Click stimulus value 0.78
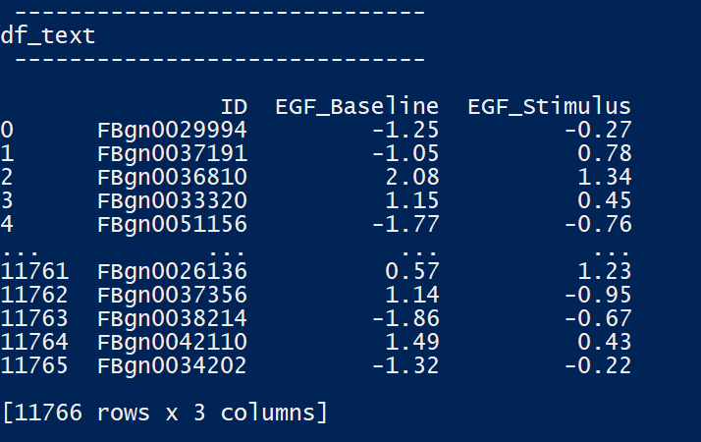Viewport: 701px width, 442px height. pyautogui.click(x=605, y=153)
